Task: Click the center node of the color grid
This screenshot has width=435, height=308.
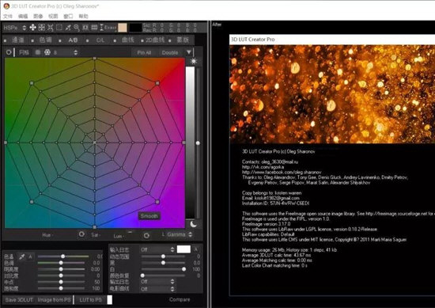Action: [95, 143]
